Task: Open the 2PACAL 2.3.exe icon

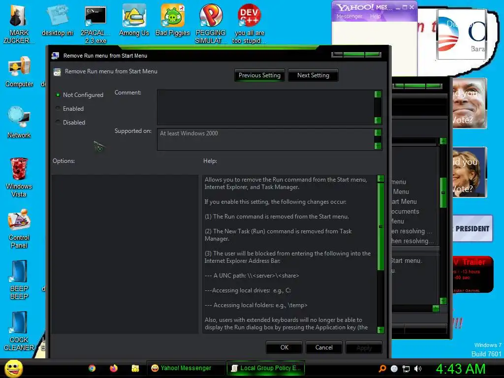Action: [95, 24]
